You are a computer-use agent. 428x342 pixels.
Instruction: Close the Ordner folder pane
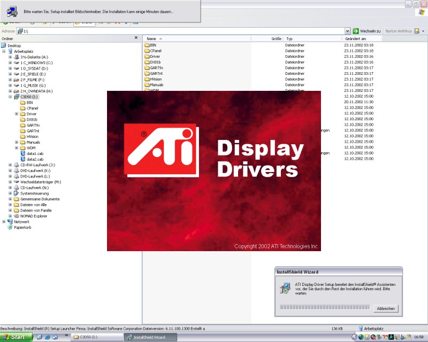pos(136,38)
